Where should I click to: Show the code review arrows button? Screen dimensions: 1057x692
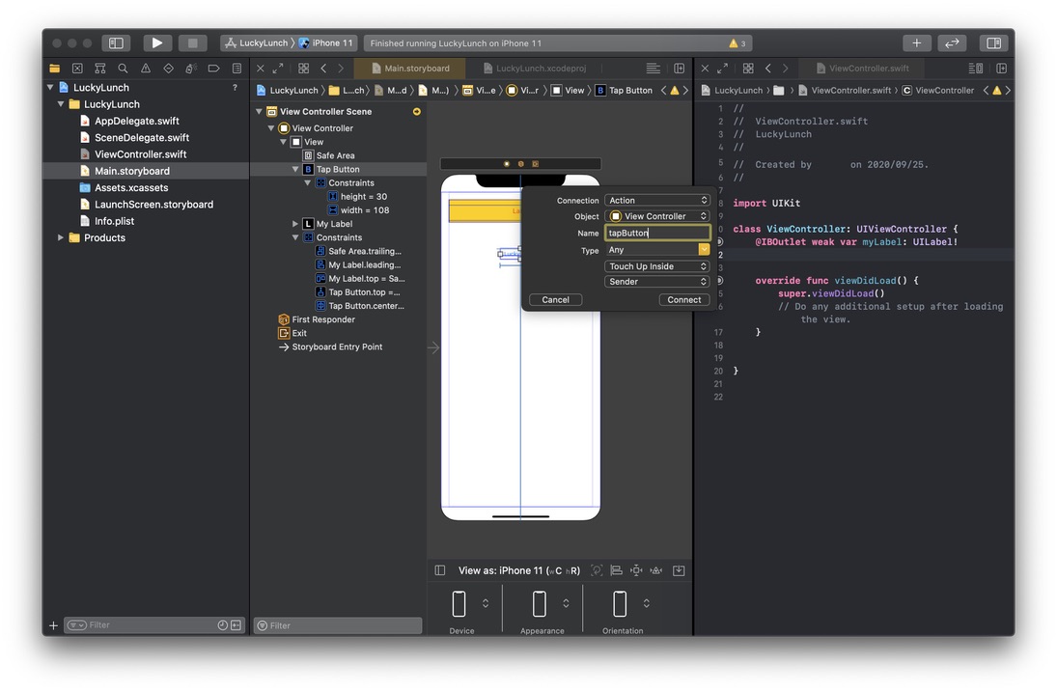[952, 43]
